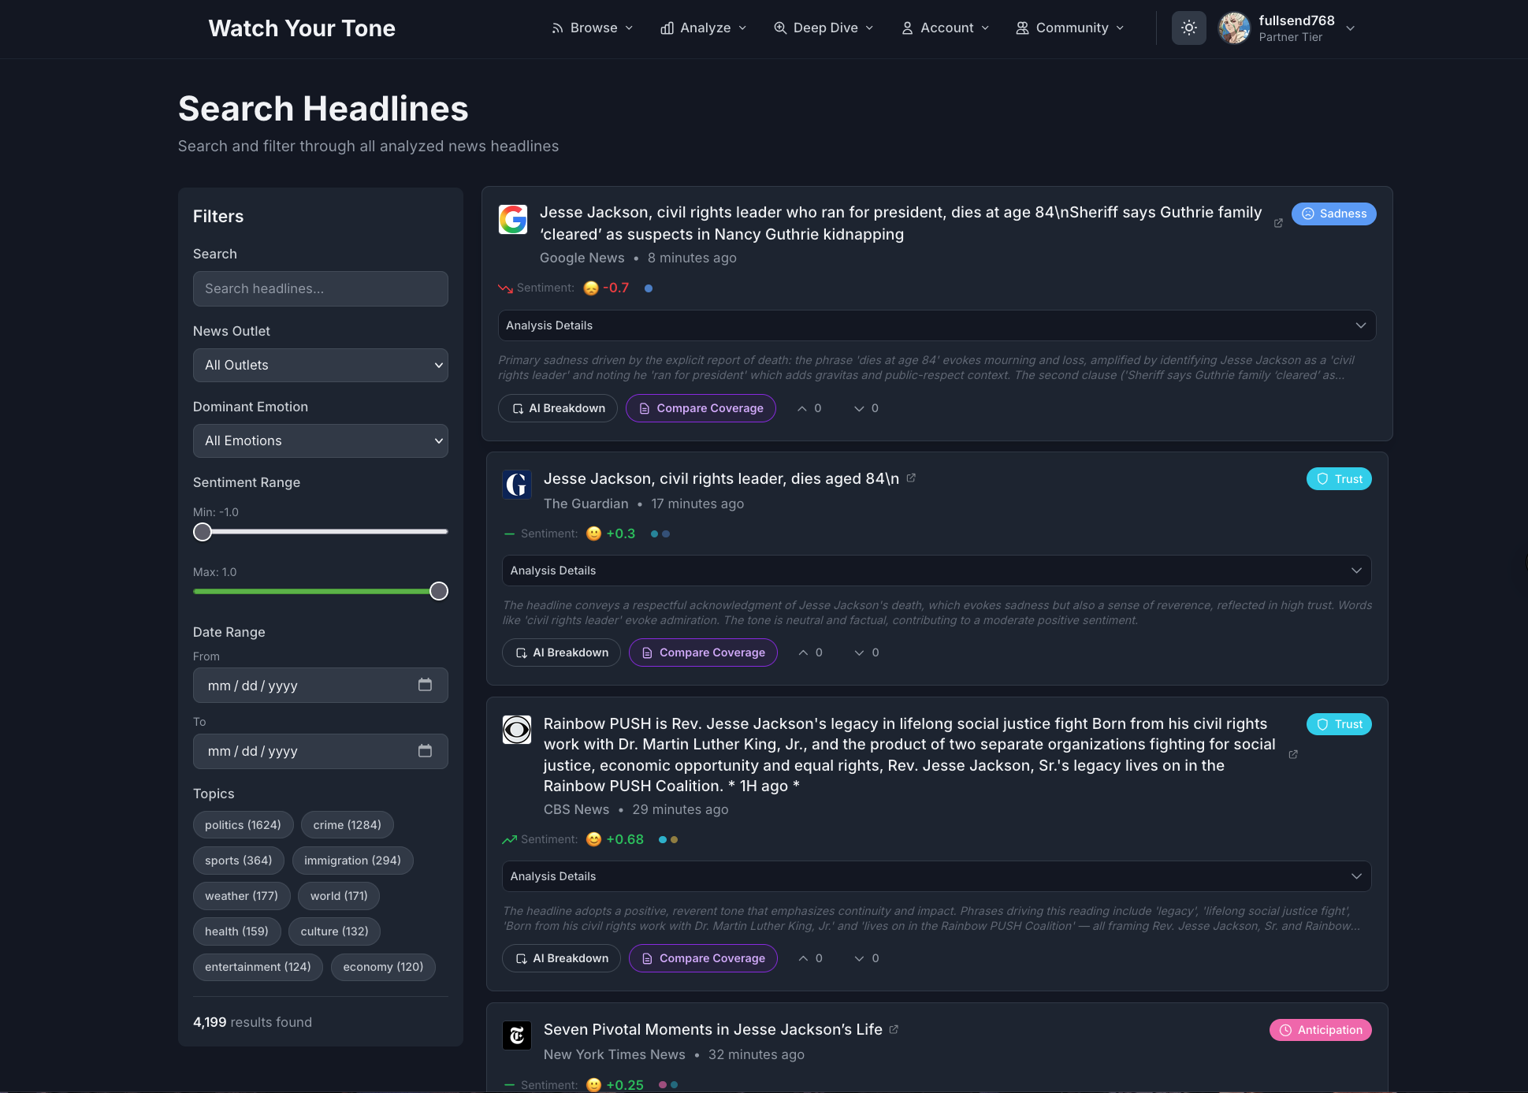
Task: Toggle the politics (1624) topic chip
Action: pyautogui.click(x=243, y=825)
